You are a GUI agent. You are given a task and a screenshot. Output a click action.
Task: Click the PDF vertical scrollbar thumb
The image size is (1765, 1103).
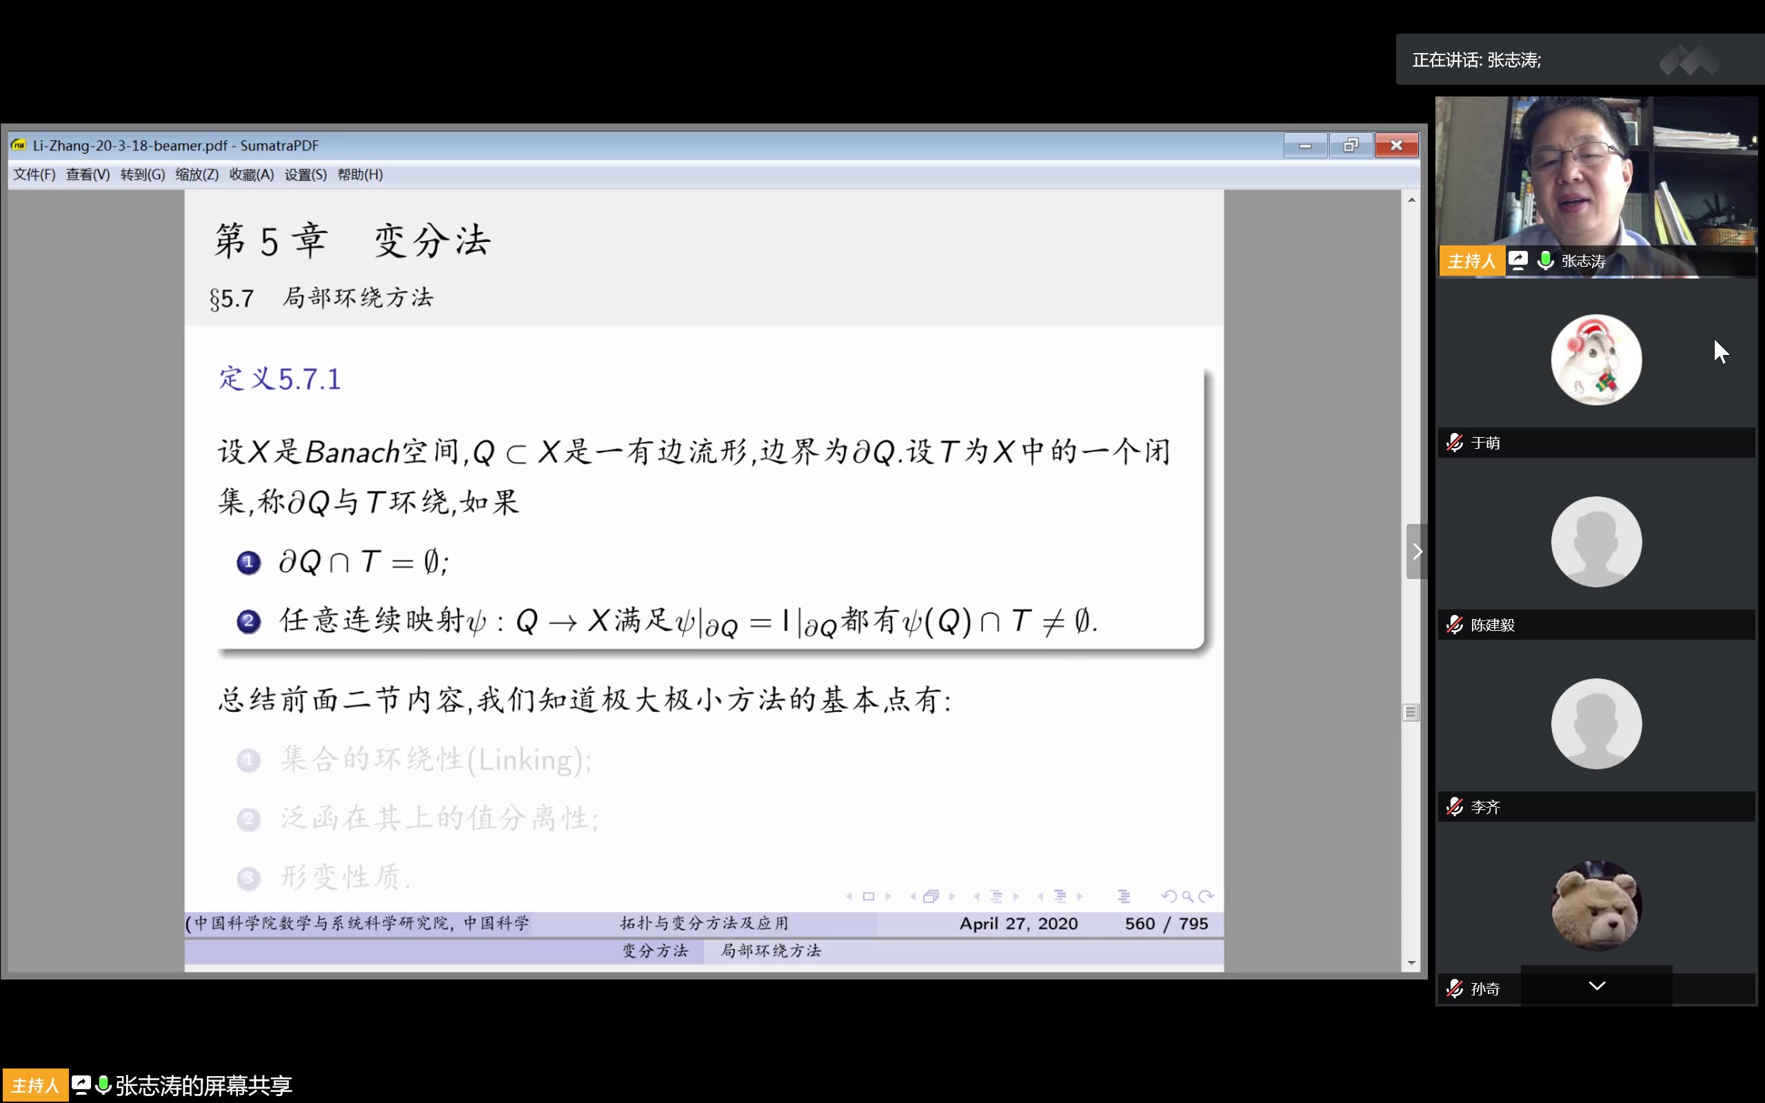pyautogui.click(x=1411, y=712)
